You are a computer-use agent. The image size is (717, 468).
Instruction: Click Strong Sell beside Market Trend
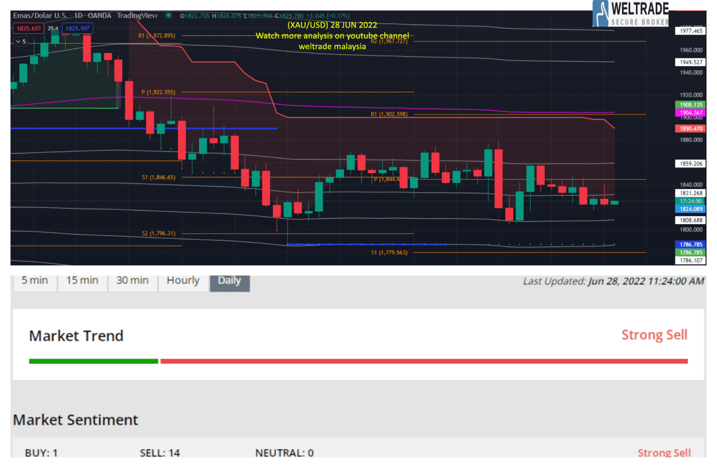[654, 335]
